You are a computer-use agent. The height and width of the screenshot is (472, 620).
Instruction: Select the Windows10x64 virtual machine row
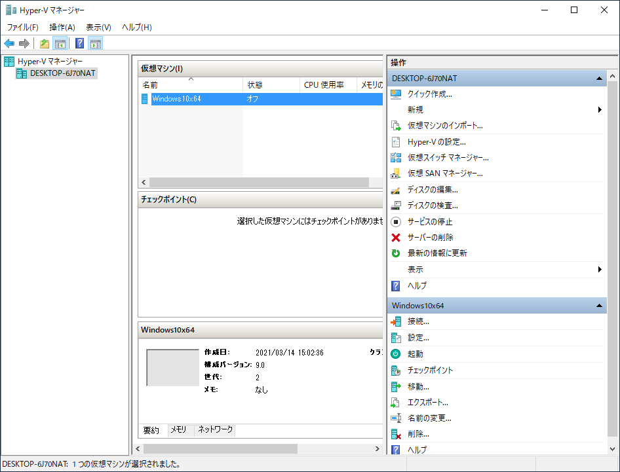coord(262,99)
